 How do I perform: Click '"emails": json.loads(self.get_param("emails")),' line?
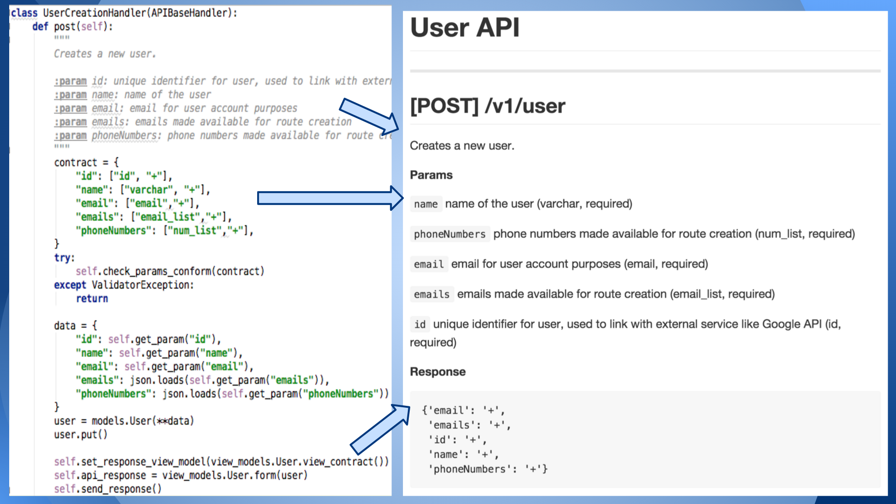click(x=202, y=380)
